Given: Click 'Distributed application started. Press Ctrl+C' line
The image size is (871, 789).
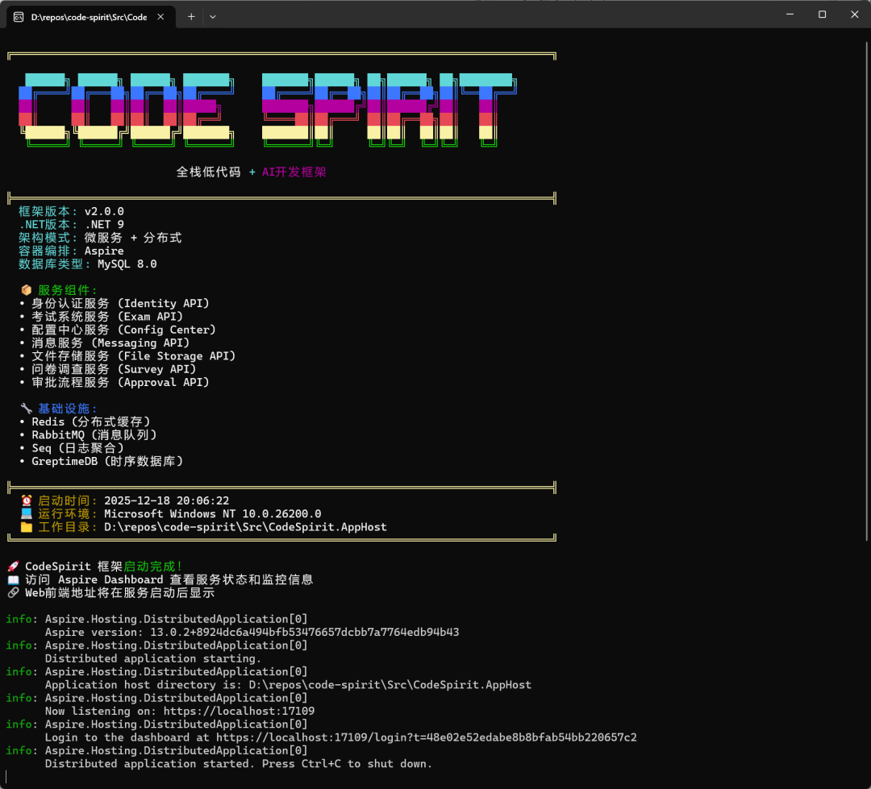Looking at the screenshot, I should click(x=238, y=764).
